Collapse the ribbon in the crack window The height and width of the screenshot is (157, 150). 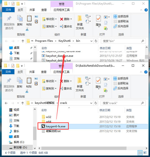(x=141, y=72)
